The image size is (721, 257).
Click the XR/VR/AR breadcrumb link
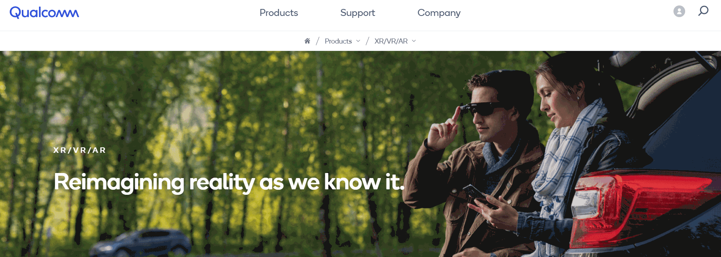(391, 41)
